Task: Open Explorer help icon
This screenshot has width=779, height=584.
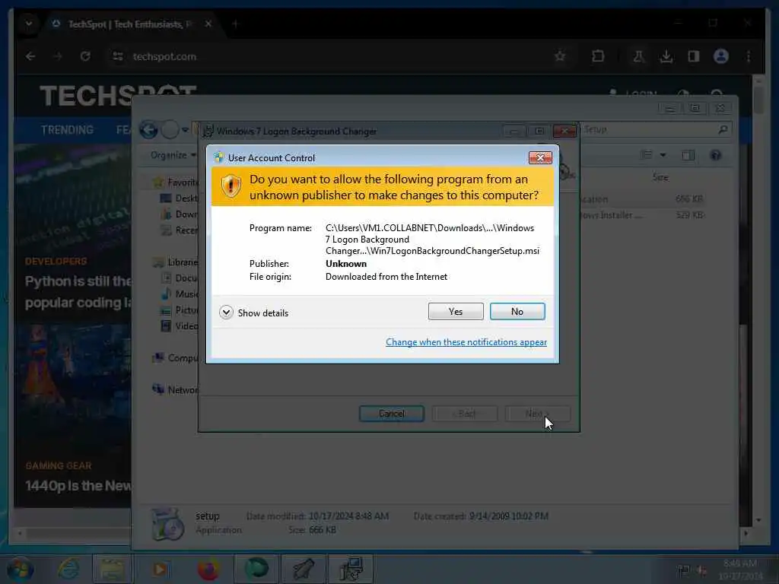Action: pyautogui.click(x=715, y=155)
